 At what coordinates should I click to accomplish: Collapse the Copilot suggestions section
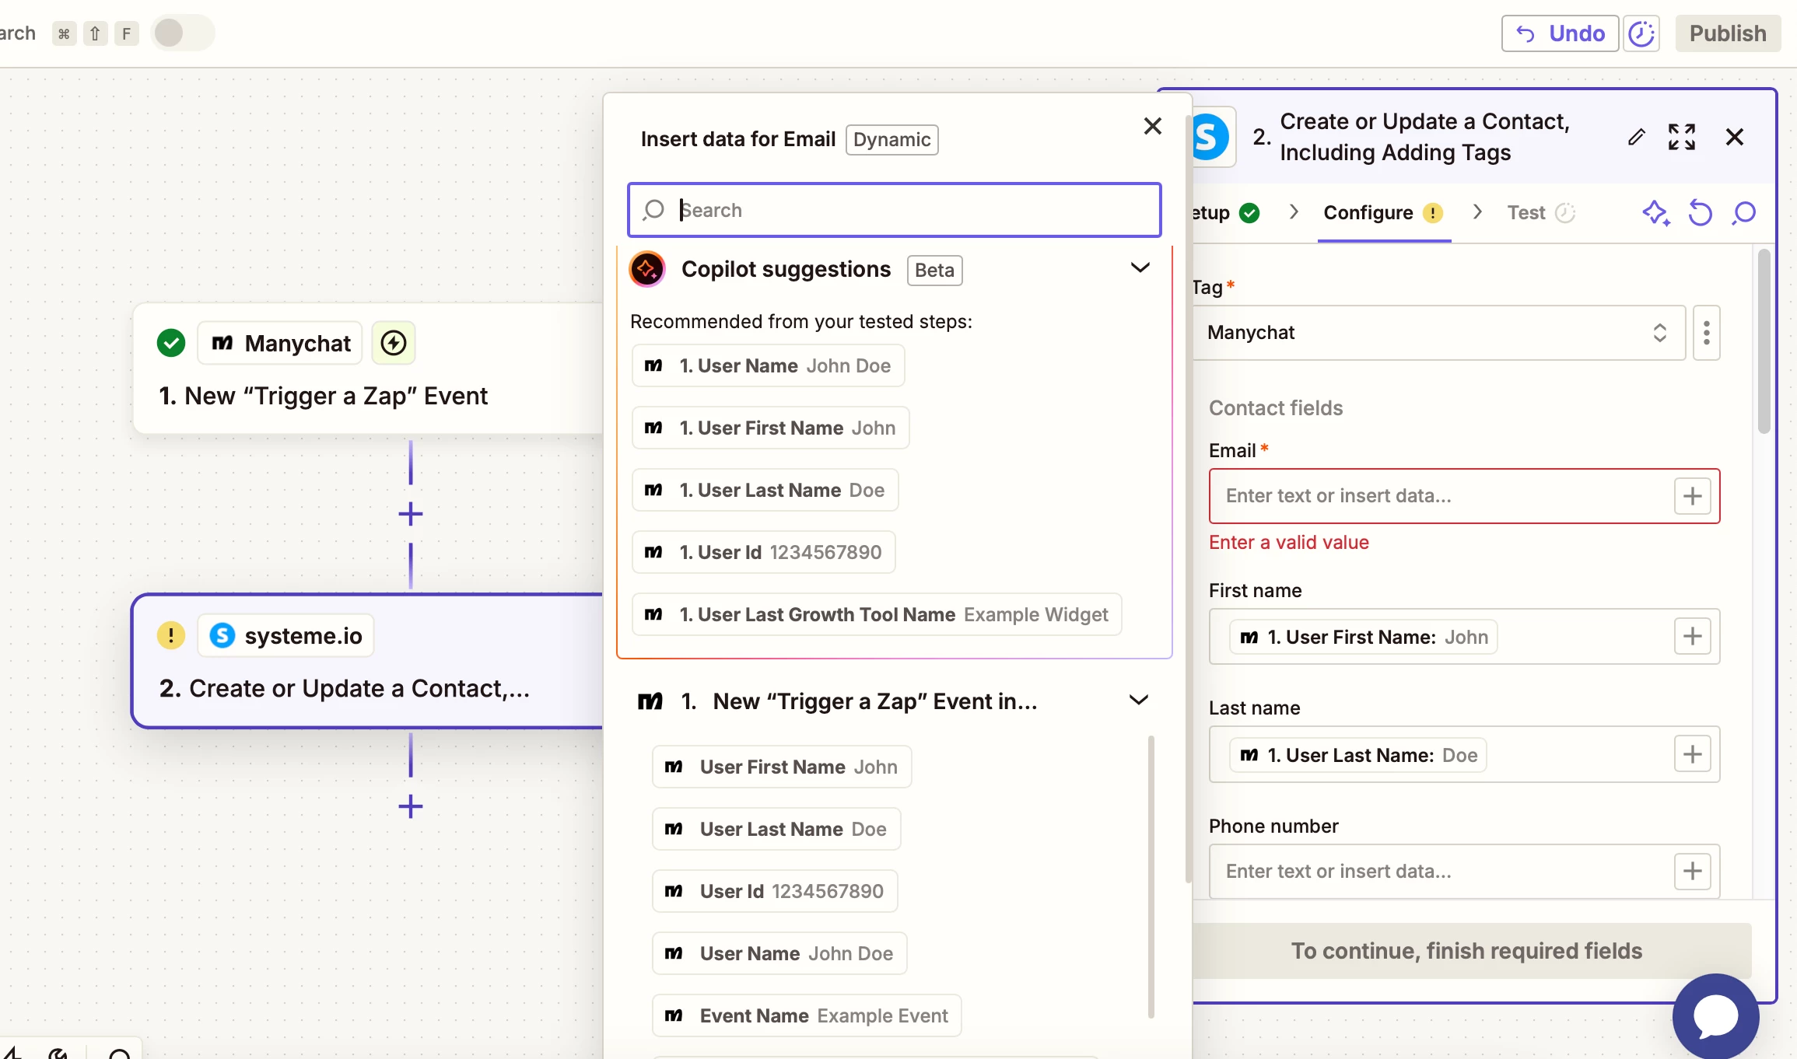pos(1140,268)
